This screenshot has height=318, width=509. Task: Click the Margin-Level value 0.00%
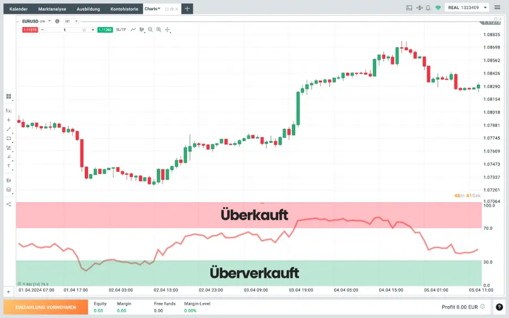(190, 311)
